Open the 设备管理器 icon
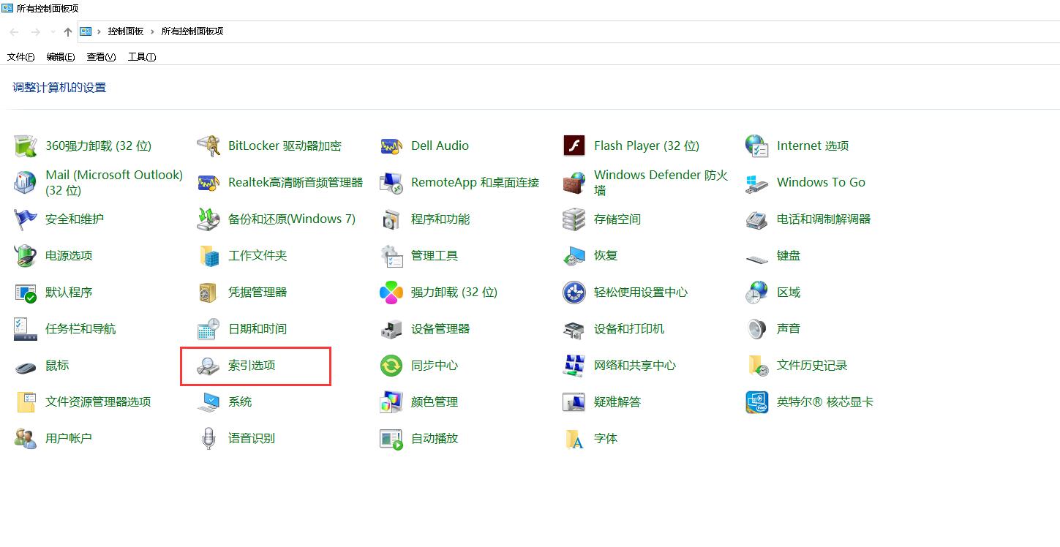Screen dimensions: 1060x547 [391, 328]
